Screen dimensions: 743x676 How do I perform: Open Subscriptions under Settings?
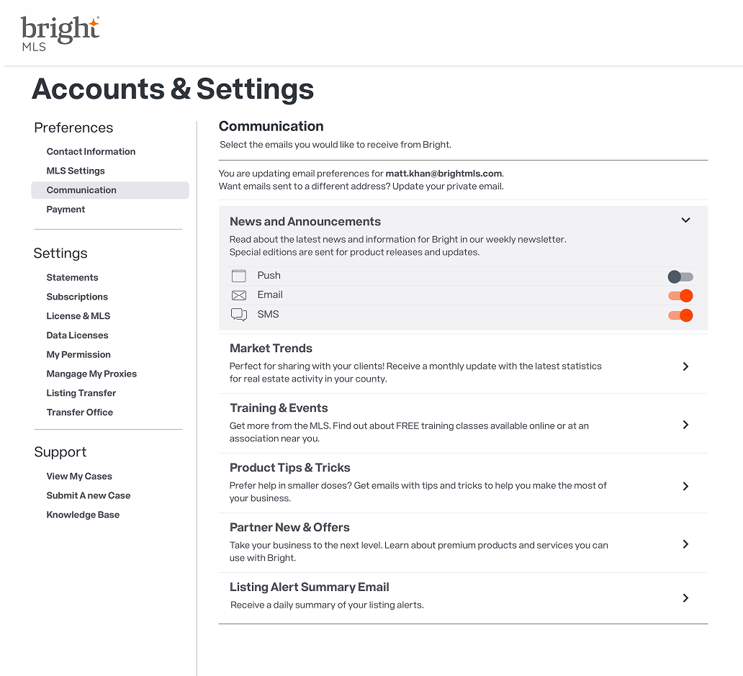77,297
